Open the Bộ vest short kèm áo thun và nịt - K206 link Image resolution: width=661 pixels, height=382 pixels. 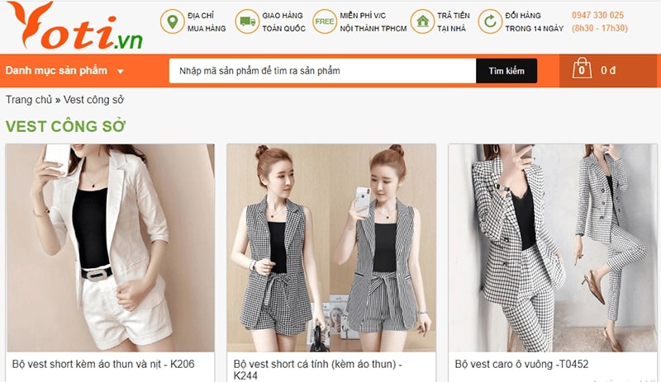(103, 364)
